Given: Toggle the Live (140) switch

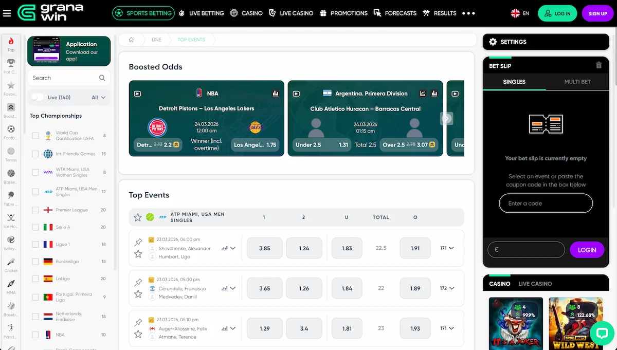Looking at the screenshot, I should pos(37,97).
